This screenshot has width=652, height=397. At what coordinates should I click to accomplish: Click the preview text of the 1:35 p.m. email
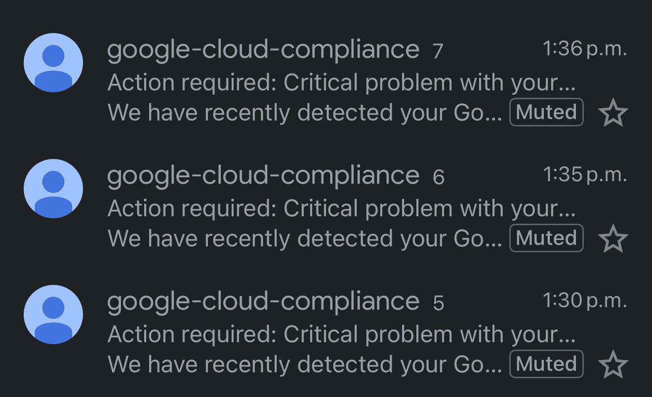(x=304, y=238)
